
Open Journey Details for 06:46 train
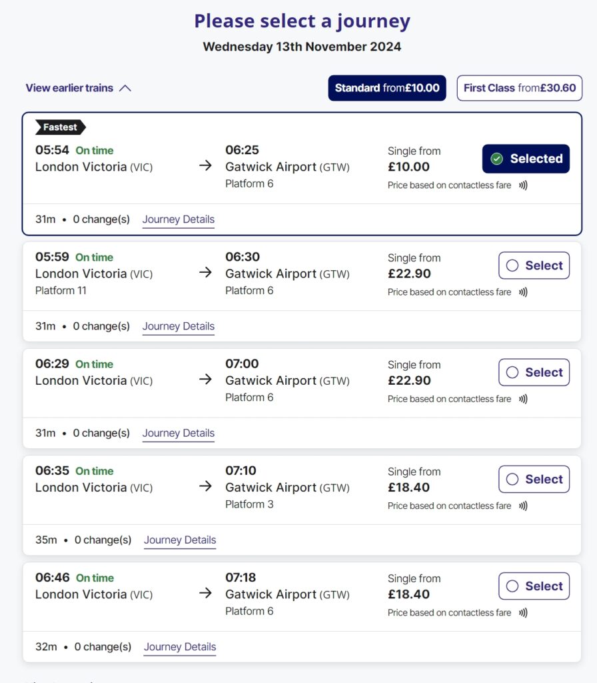click(180, 646)
